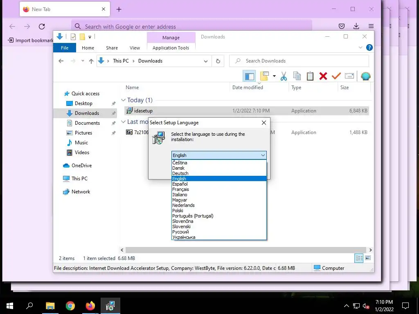The width and height of the screenshot is (419, 314).
Task: Open the action center notification icon
Action: coord(405,306)
